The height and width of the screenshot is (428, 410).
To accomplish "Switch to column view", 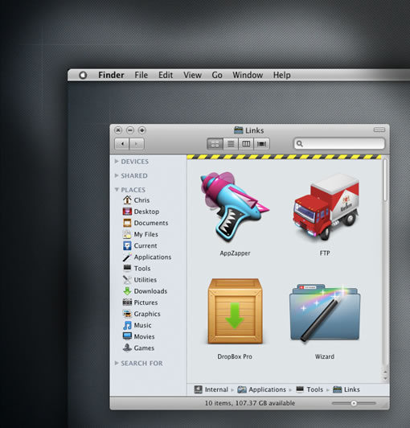I will tap(246, 144).
